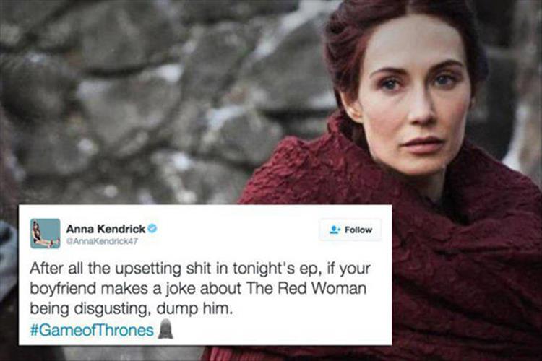542x361 pixels.
Task: Click the hooded figure emoji after hashtag
Action: pyautogui.click(x=165, y=329)
